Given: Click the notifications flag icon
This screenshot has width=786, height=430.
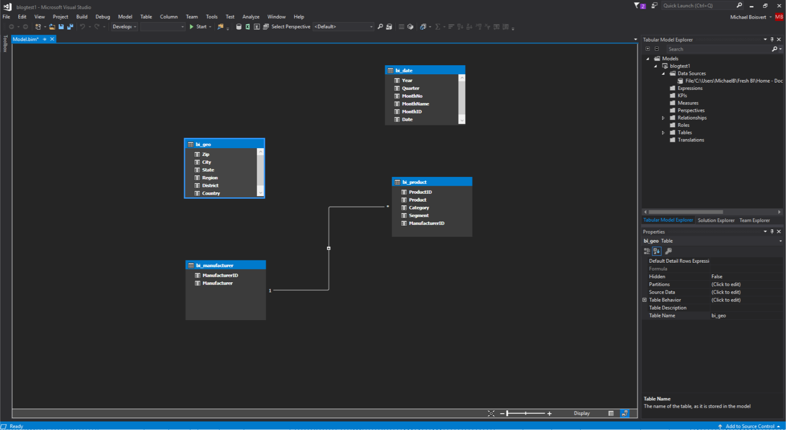Looking at the screenshot, I should 639,5.
